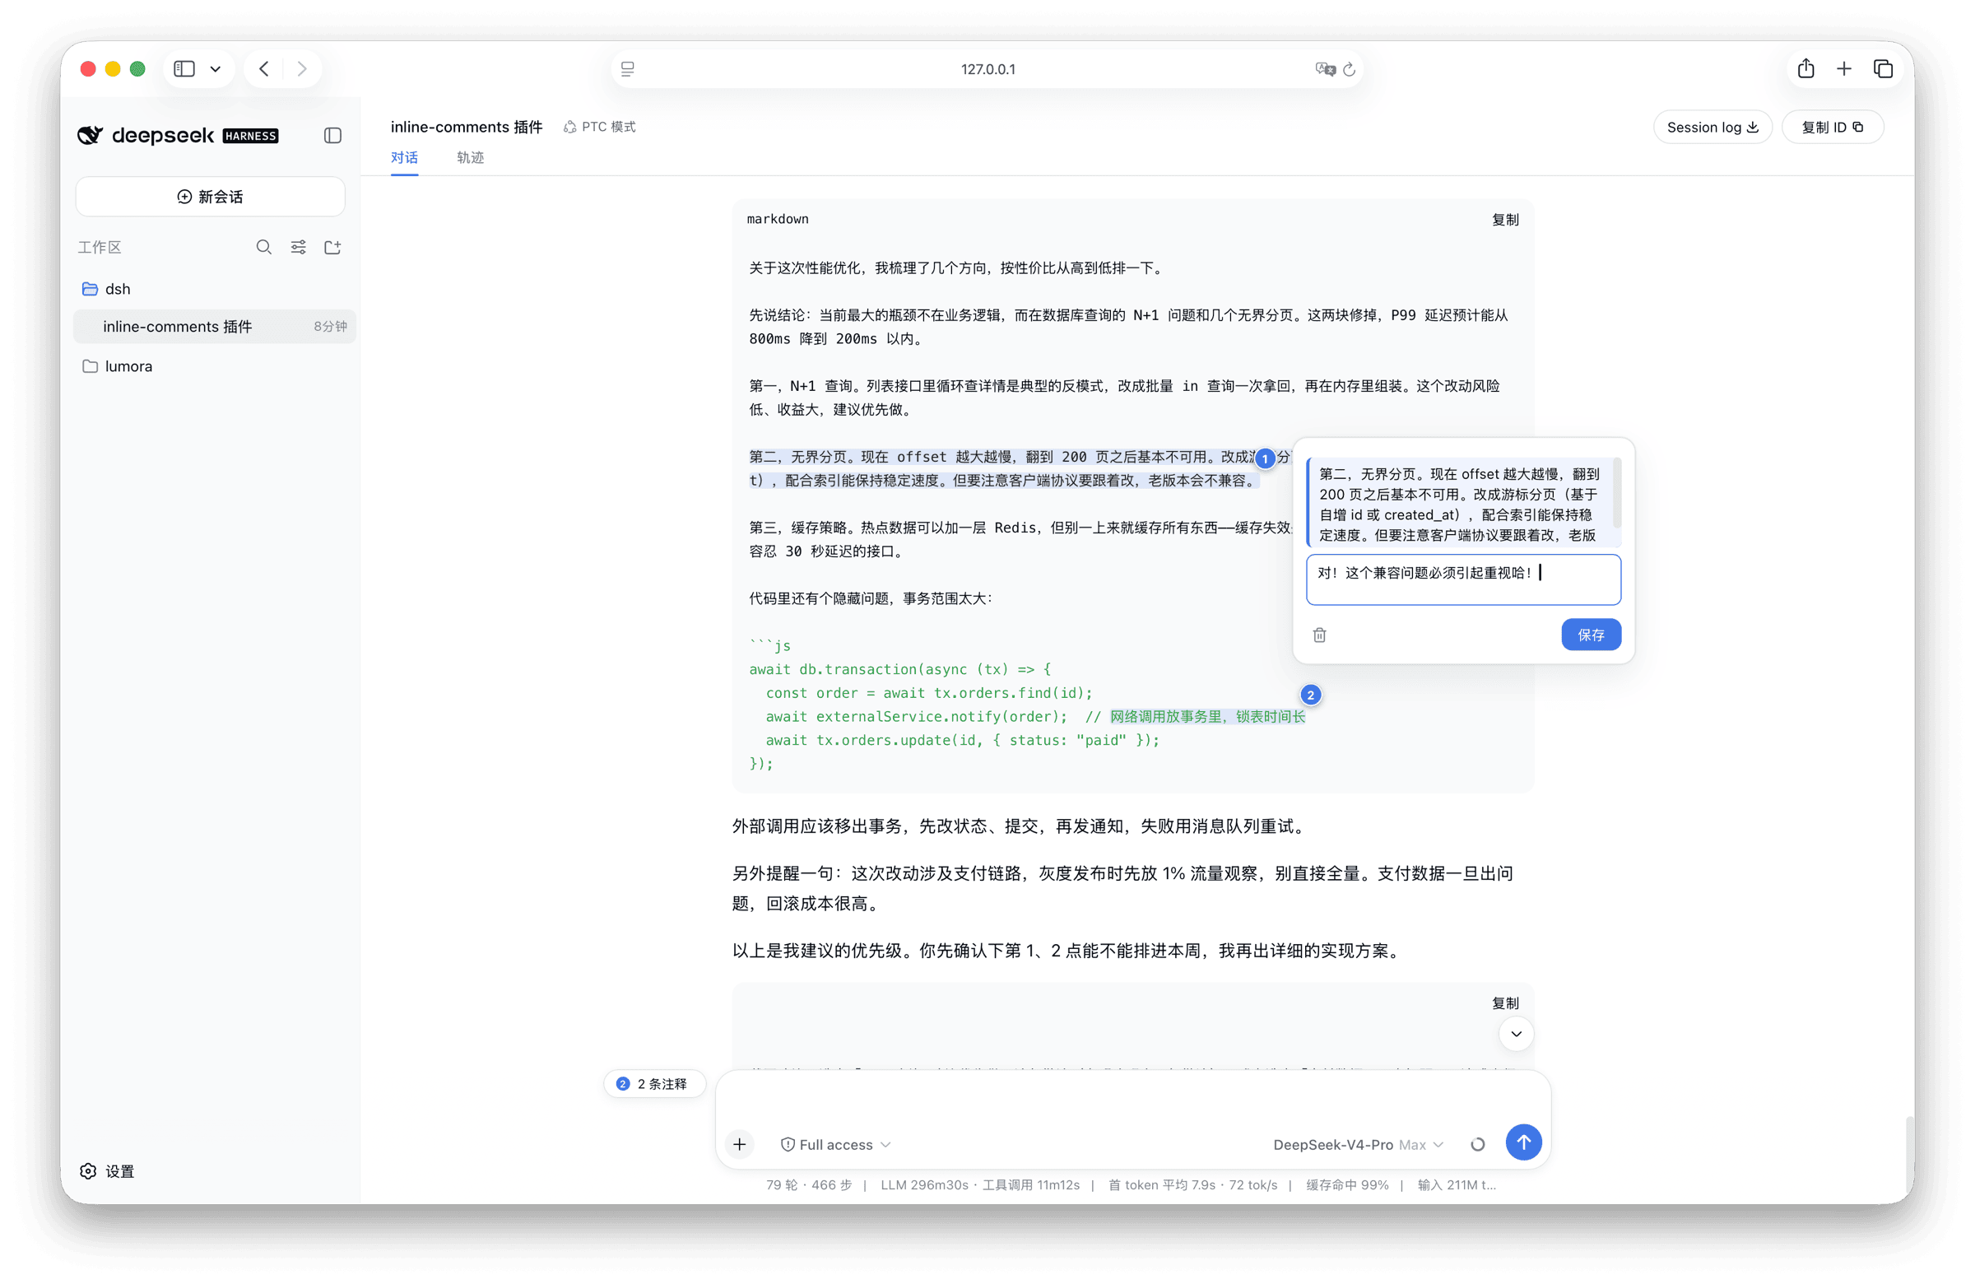Jump to bottom with the down chevron button
The width and height of the screenshot is (1975, 1284).
(x=1516, y=1034)
